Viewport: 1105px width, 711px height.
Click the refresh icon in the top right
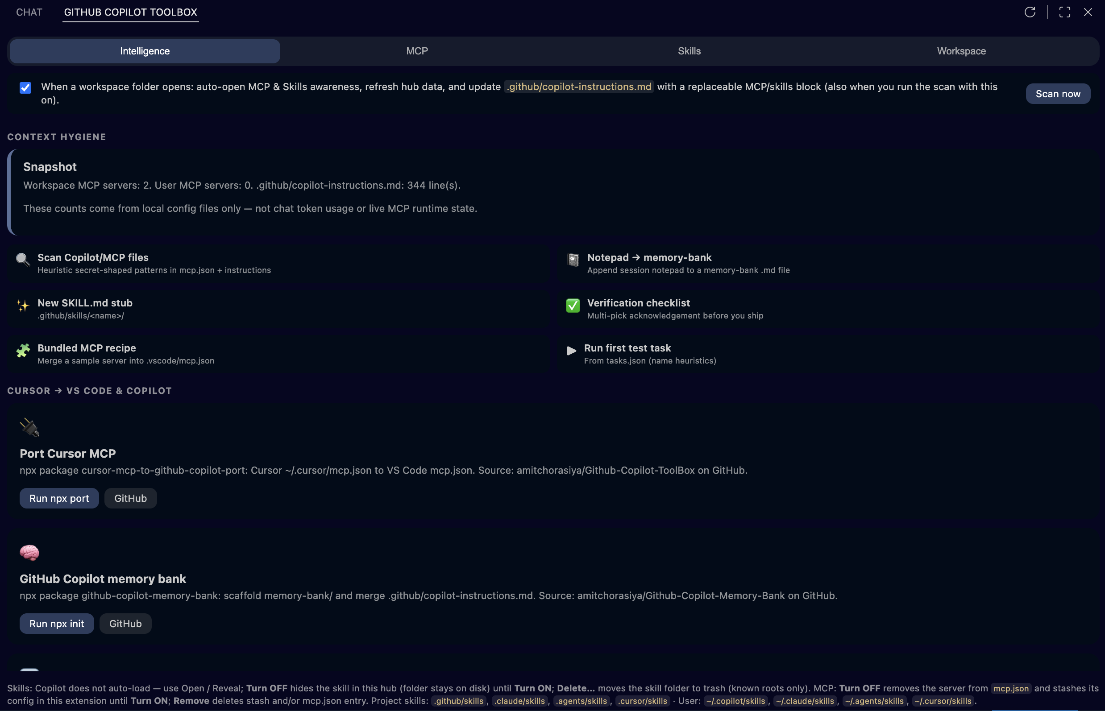click(1030, 12)
